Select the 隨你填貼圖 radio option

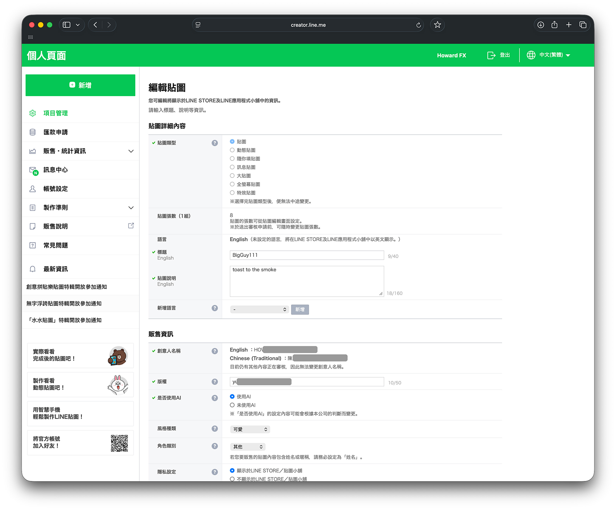(232, 159)
